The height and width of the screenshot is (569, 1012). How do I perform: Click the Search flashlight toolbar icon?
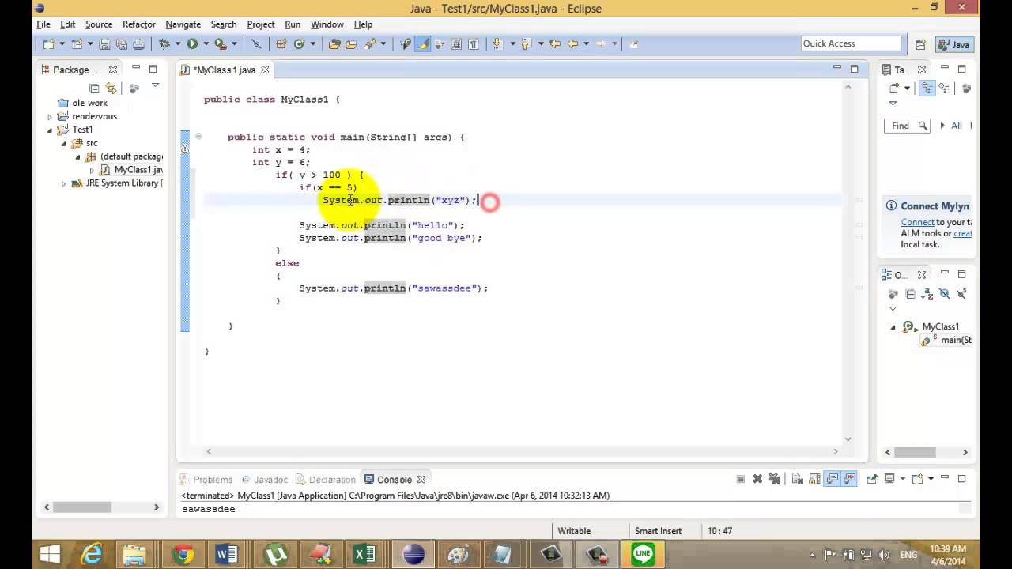point(369,44)
